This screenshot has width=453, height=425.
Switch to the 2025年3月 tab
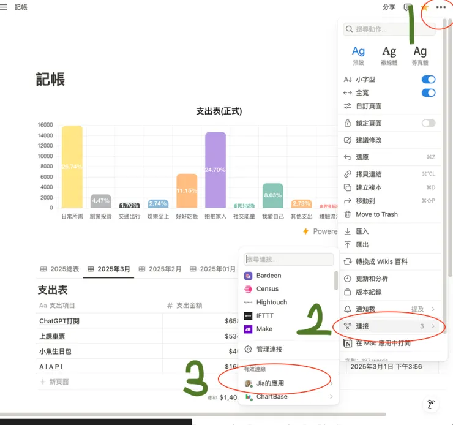(x=108, y=269)
